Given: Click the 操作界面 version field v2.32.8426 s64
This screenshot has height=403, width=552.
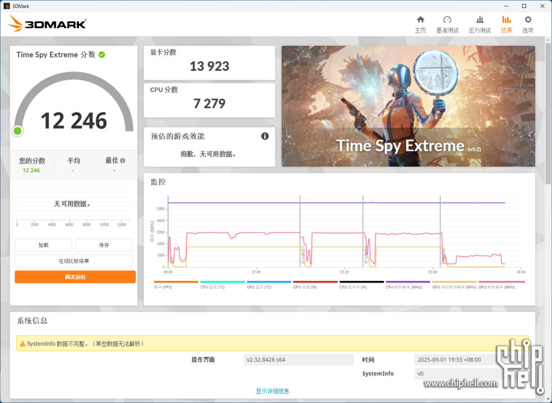Looking at the screenshot, I should 299,360.
